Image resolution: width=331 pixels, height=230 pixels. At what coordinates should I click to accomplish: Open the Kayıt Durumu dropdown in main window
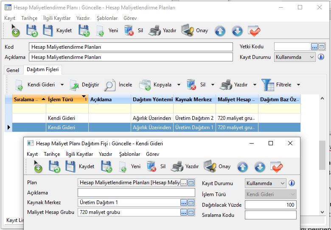pos(312,57)
